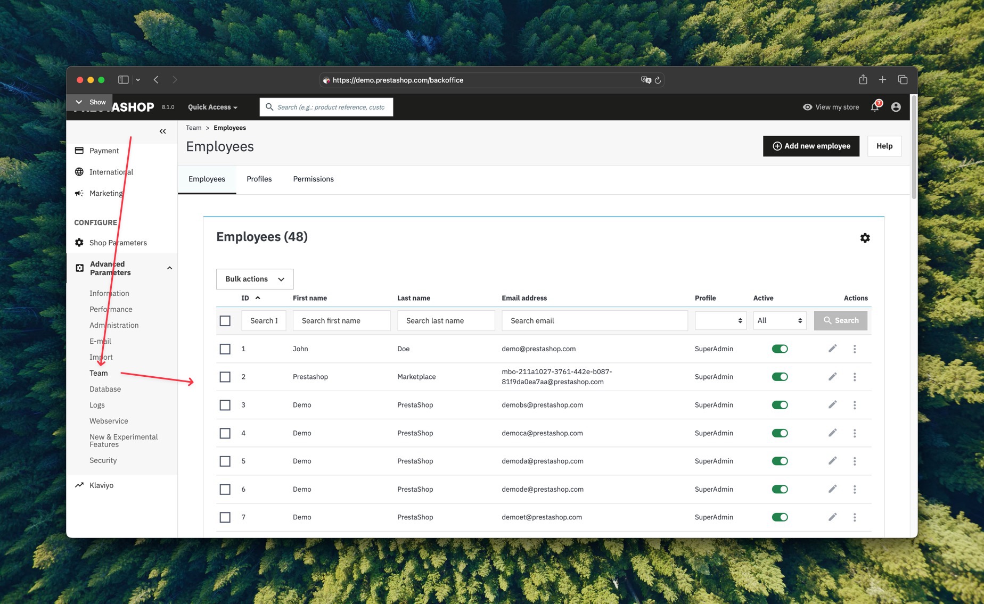Image resolution: width=984 pixels, height=604 pixels.
Task: Click View my store link
Action: [x=831, y=107]
